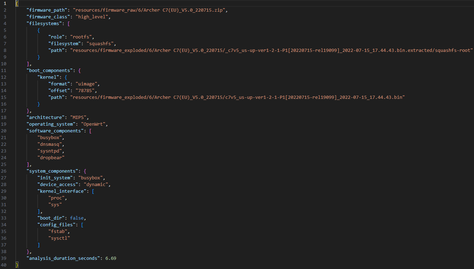The image size is (474, 269).
Task: Click the "boot_components" key
Action: [x=50, y=70]
